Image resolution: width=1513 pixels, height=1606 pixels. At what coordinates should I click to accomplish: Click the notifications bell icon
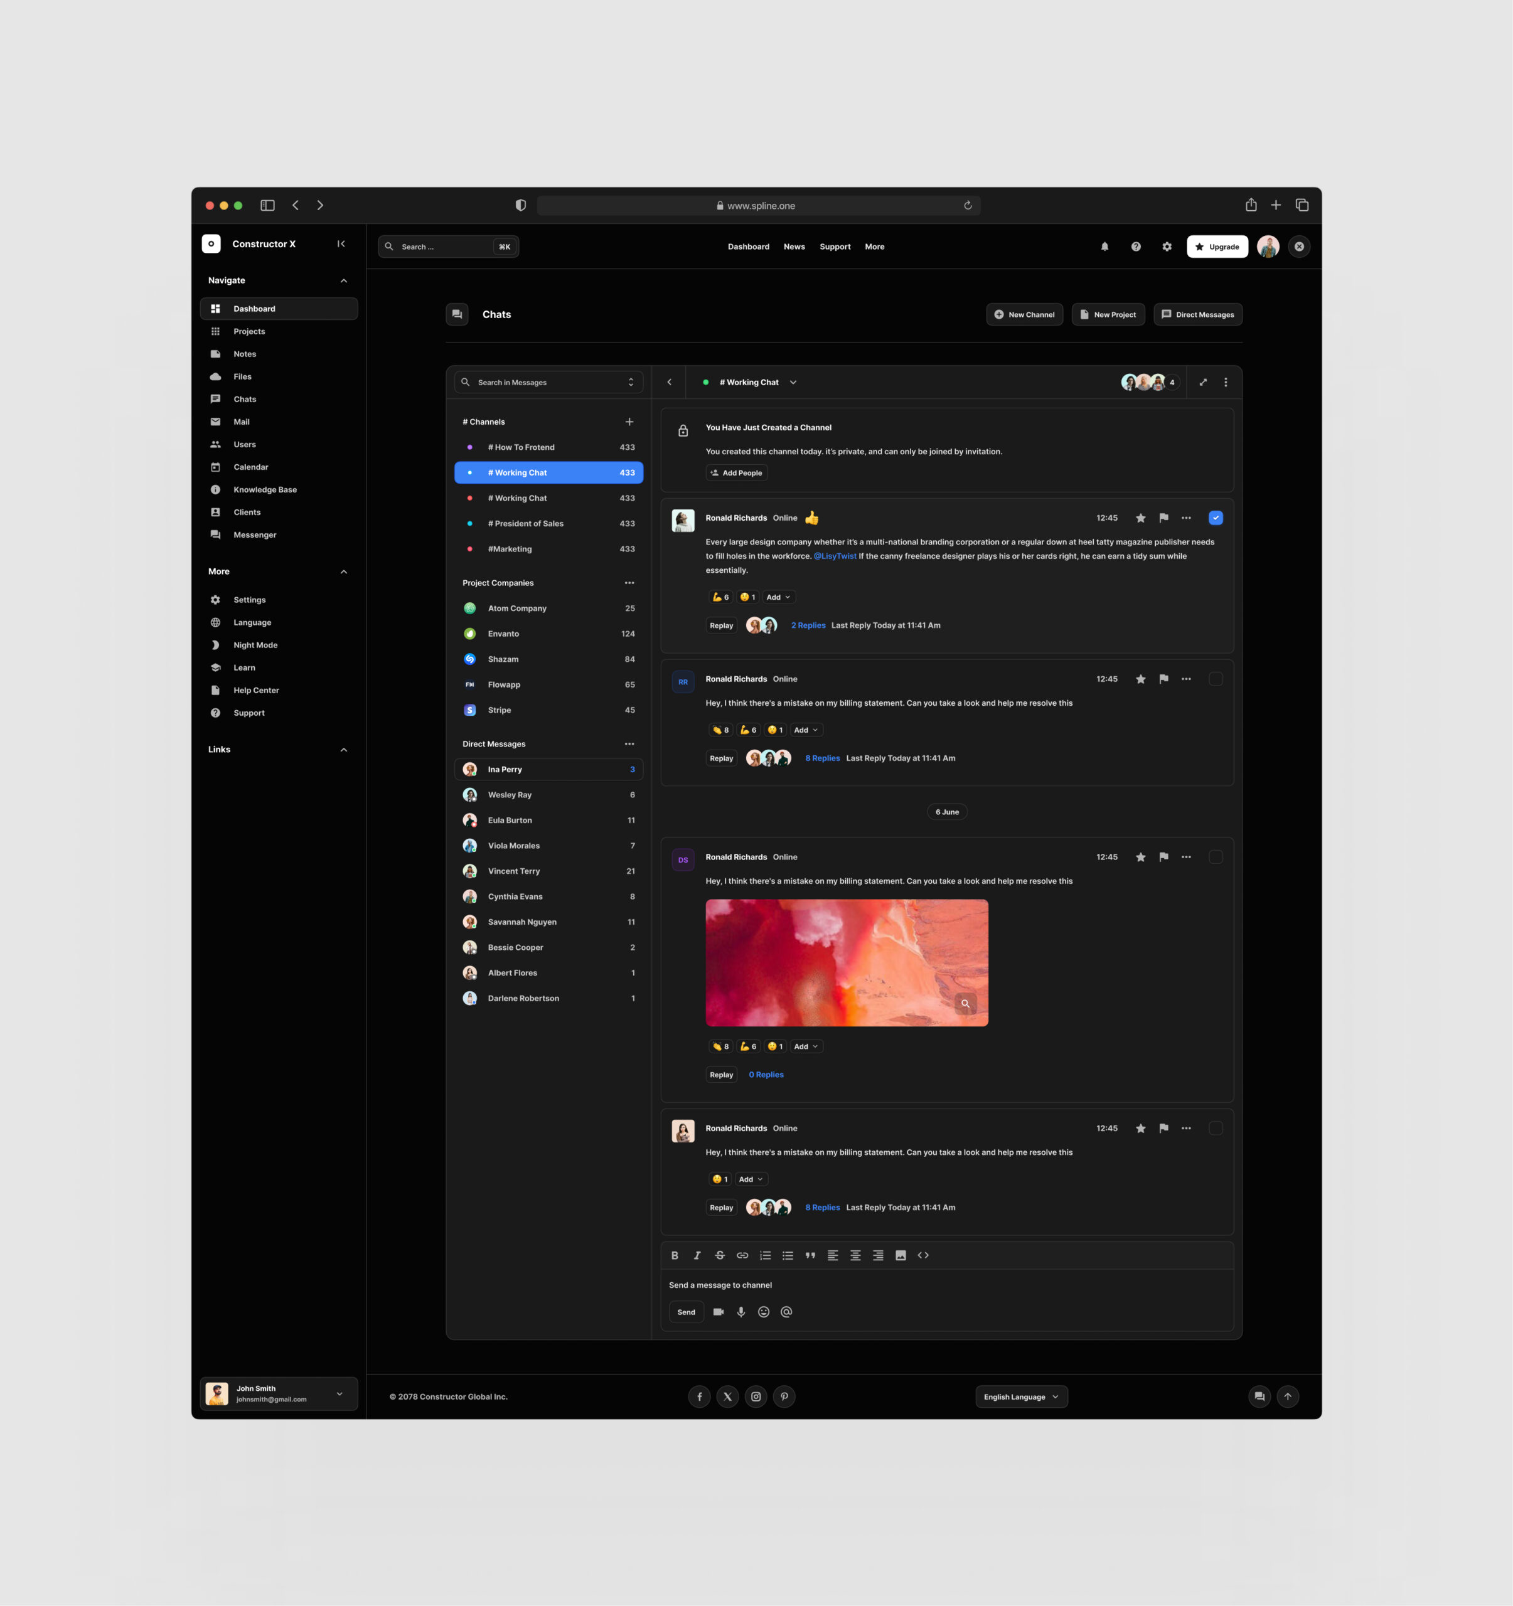1105,247
